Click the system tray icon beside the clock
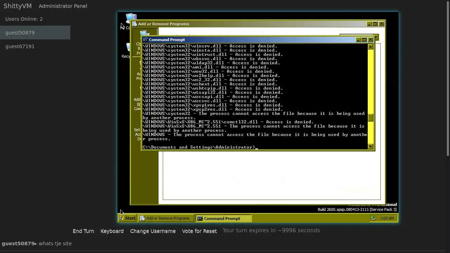 tap(373, 218)
